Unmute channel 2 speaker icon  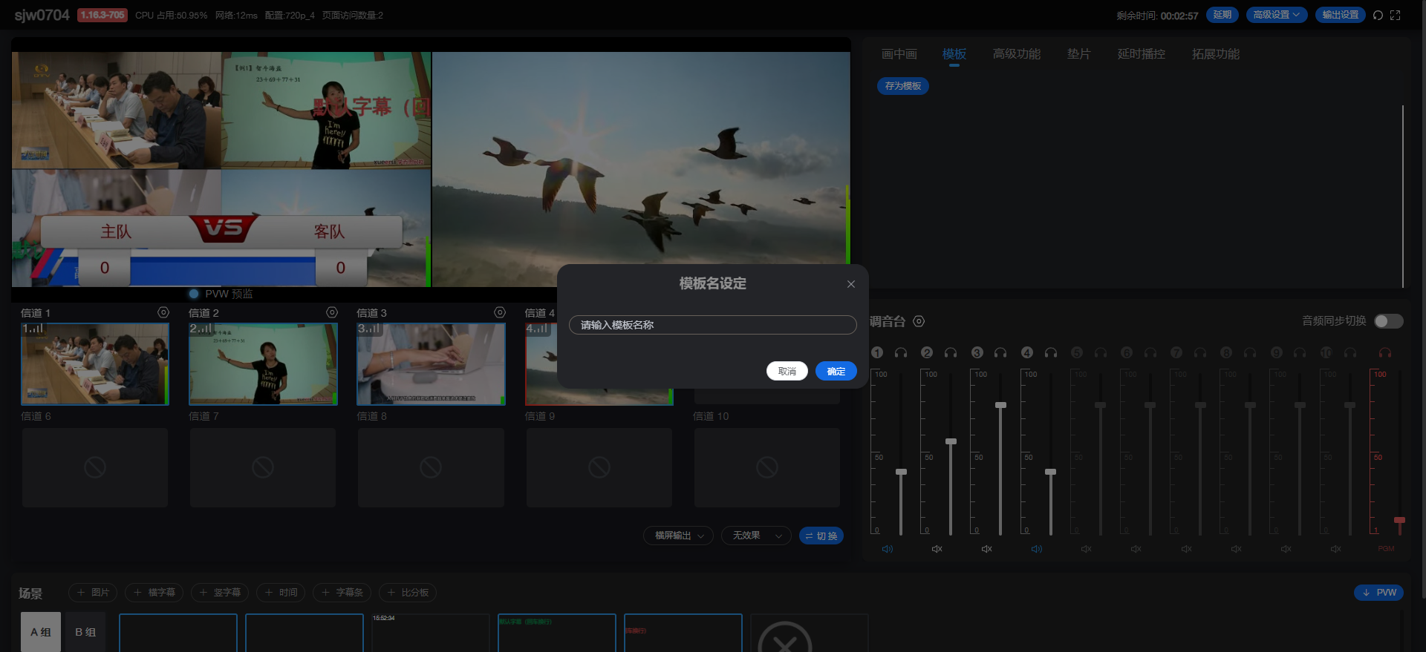tap(937, 549)
